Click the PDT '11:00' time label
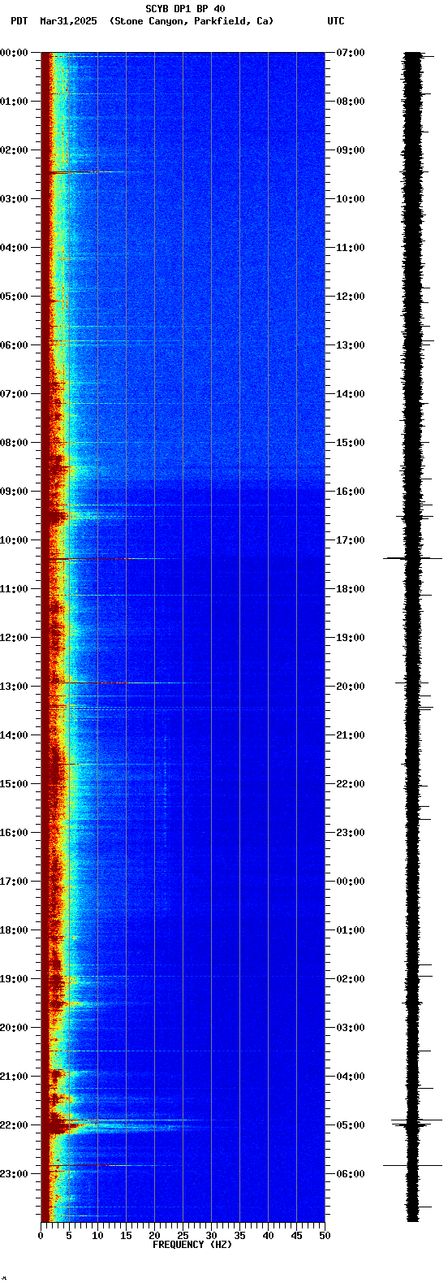Screen dimensions: 448x1287 14,589
